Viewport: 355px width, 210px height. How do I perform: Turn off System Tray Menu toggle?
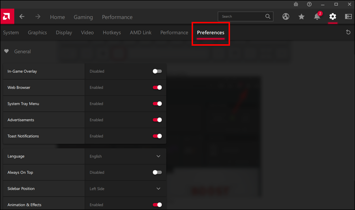157,104
